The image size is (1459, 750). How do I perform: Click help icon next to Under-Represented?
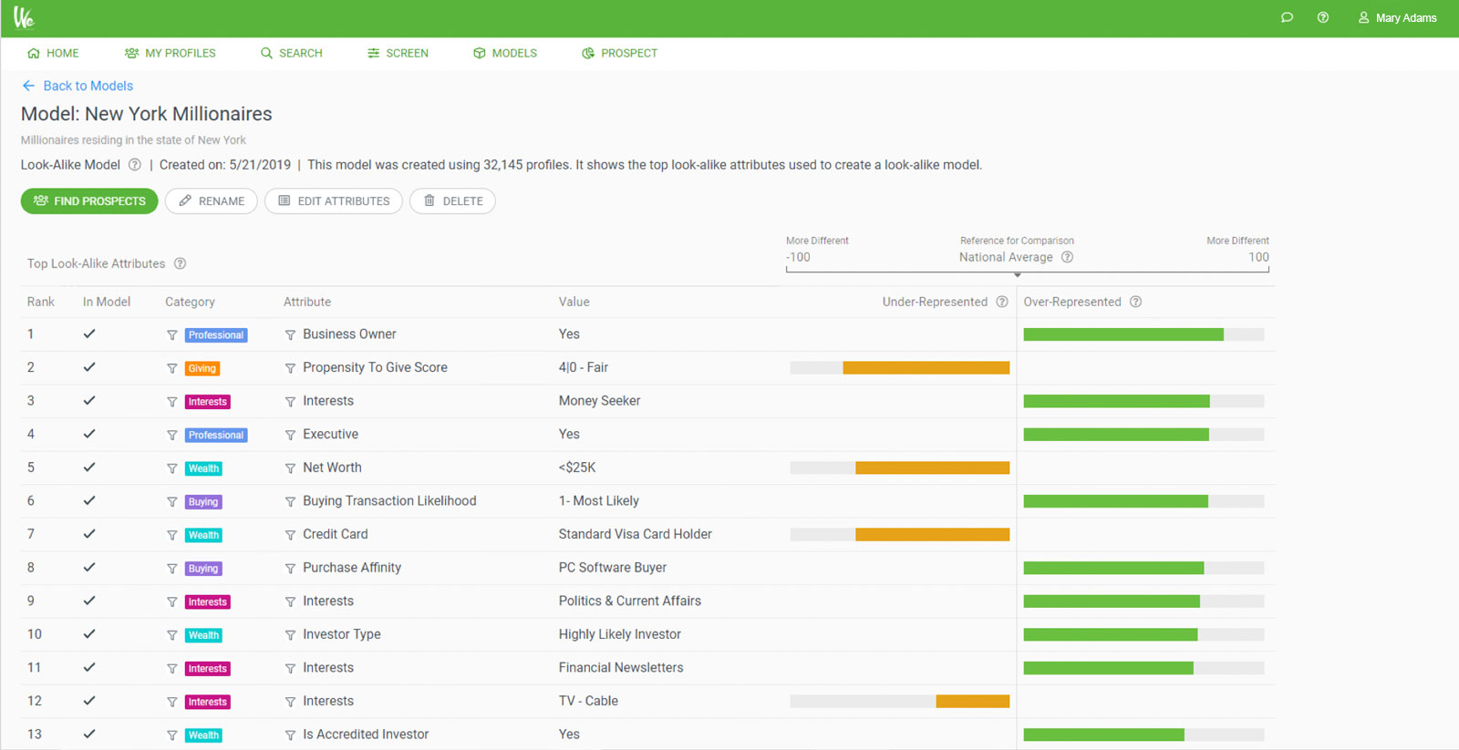1002,302
